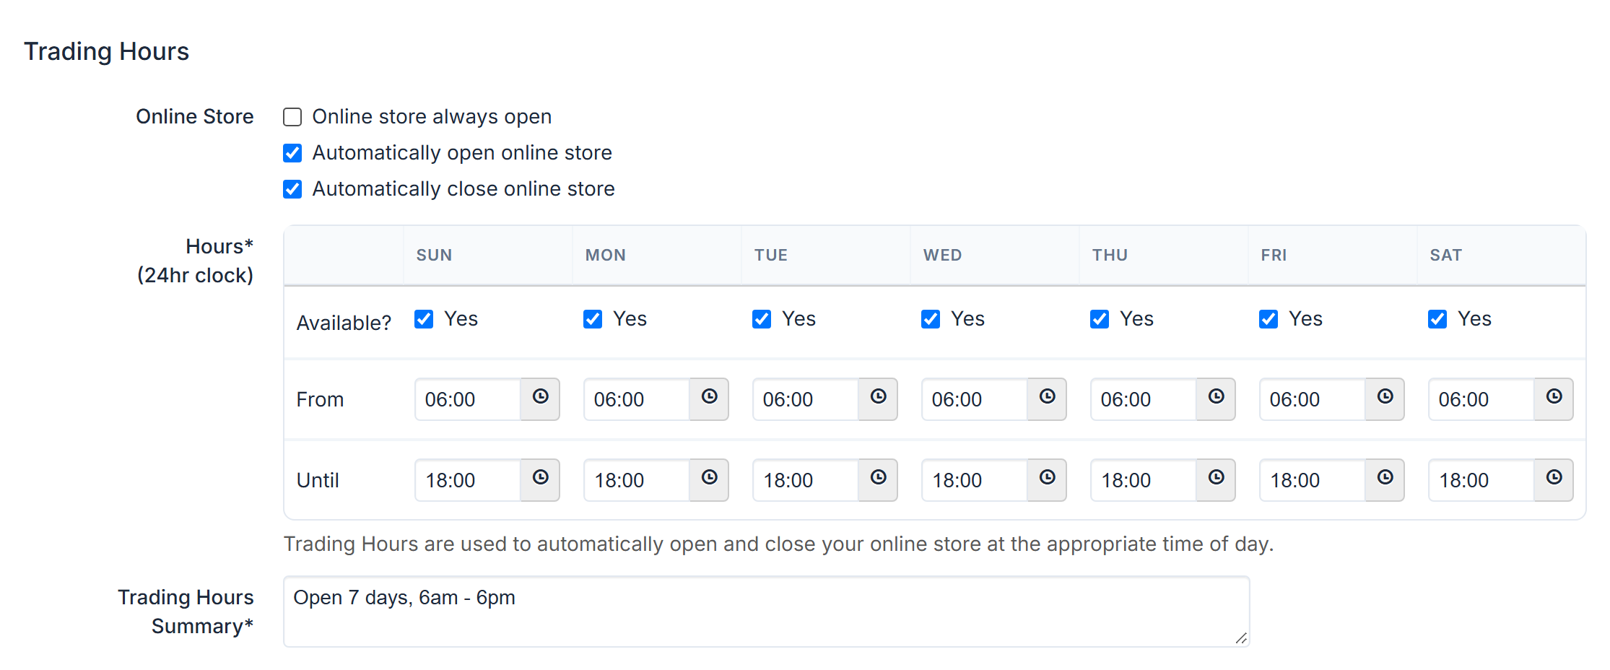Open time picker for Friday From
1610x670 pixels.
1385,399
